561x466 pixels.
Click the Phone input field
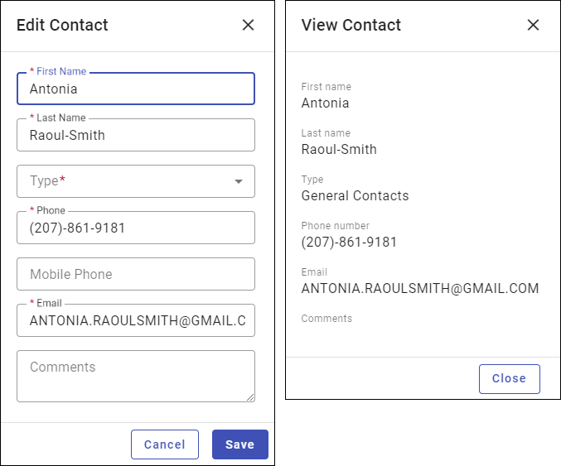point(135,228)
